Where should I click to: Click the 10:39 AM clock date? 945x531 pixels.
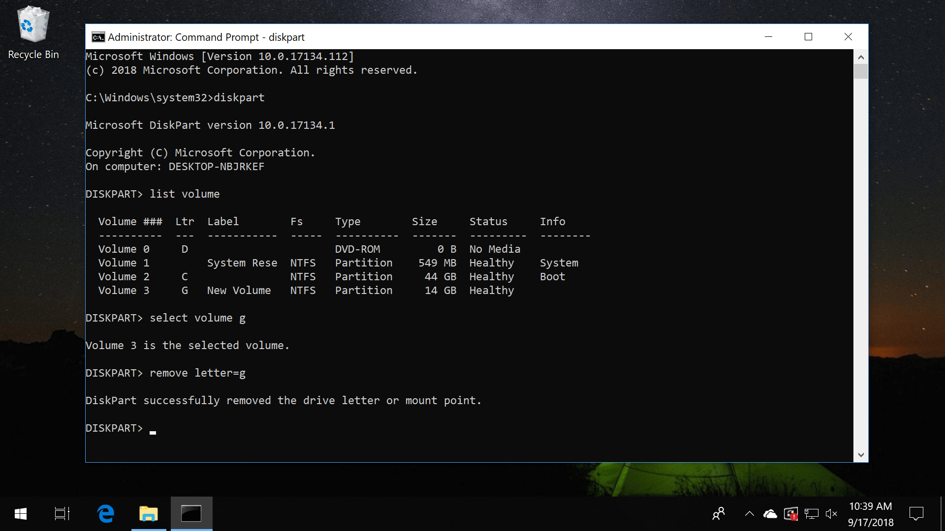pyautogui.click(x=870, y=514)
